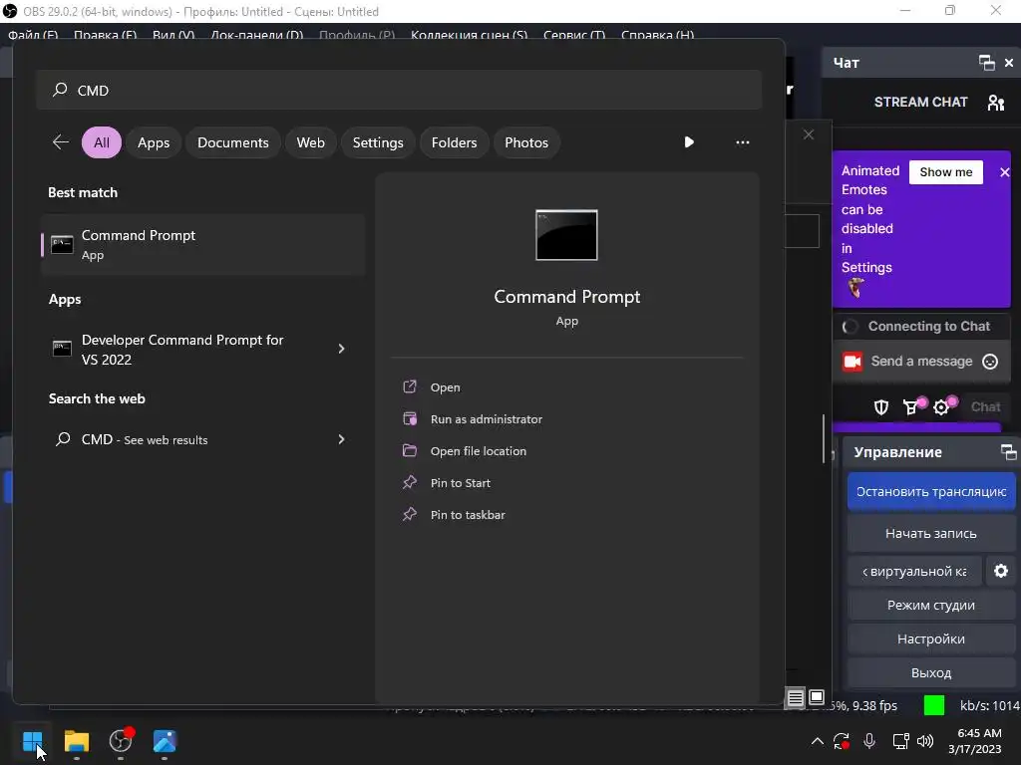The image size is (1021, 765).
Task: Go back with the search arrow
Action: [x=61, y=142]
